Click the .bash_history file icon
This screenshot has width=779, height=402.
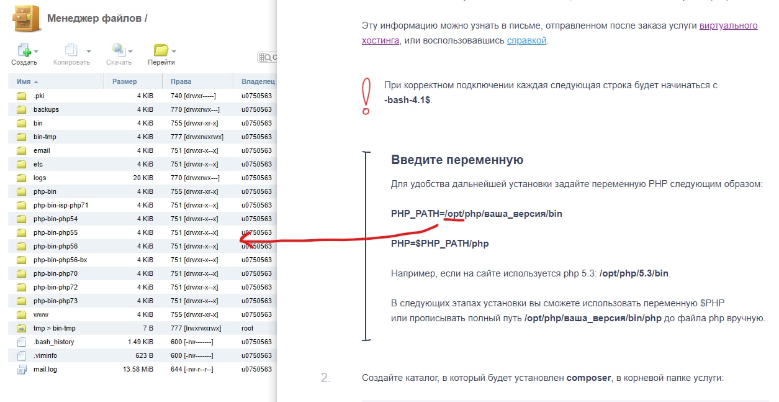point(22,342)
